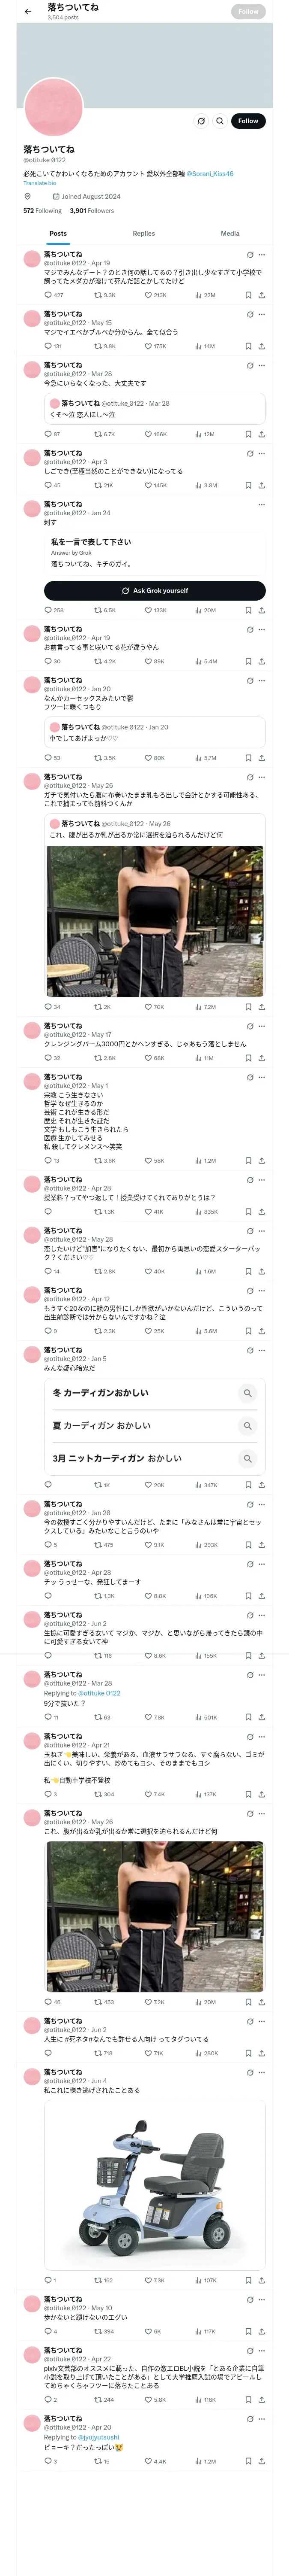
Task: Switch to the Media tab
Action: pos(229,233)
